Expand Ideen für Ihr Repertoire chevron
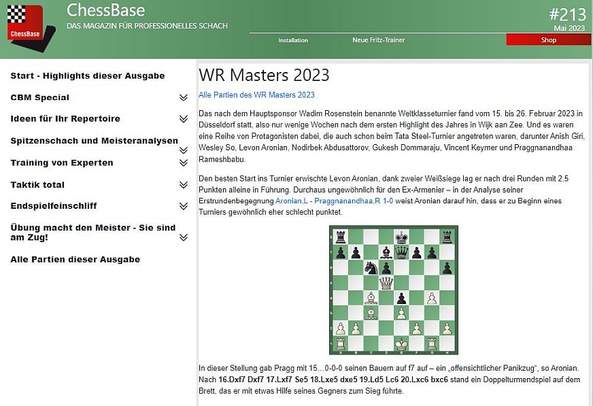The width and height of the screenshot is (593, 406). click(183, 119)
